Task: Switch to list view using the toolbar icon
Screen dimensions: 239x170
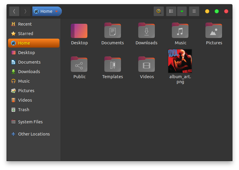Action: coord(171,11)
